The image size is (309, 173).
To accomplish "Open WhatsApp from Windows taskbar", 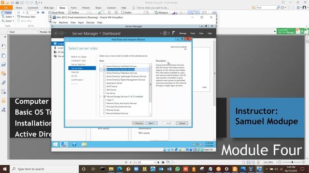I will click(177, 169).
